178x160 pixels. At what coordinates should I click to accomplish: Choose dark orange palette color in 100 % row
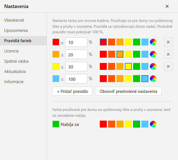pyautogui.click(x=111, y=78)
